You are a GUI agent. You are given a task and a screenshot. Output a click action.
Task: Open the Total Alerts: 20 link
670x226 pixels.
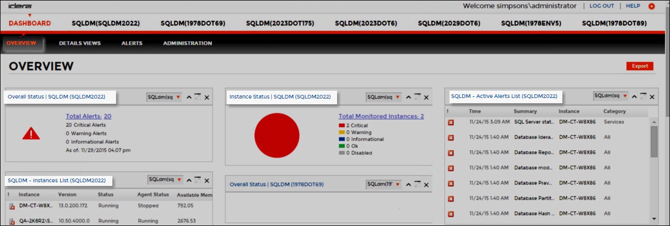coord(89,116)
